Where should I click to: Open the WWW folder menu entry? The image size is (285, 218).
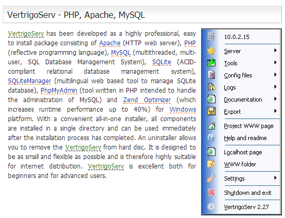pyautogui.click(x=240, y=164)
